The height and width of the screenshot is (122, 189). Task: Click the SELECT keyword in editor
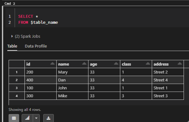click(26, 16)
